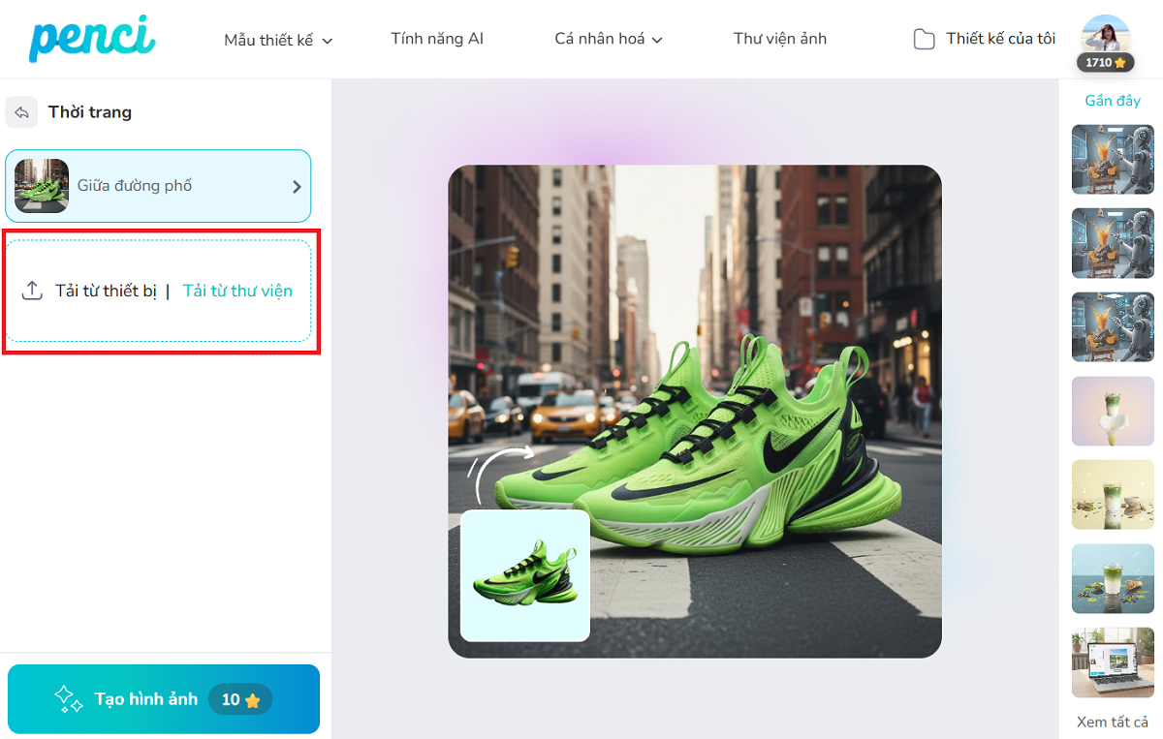The image size is (1163, 739).
Task: Select the first robot painter recent thumbnail
Action: click(1113, 160)
